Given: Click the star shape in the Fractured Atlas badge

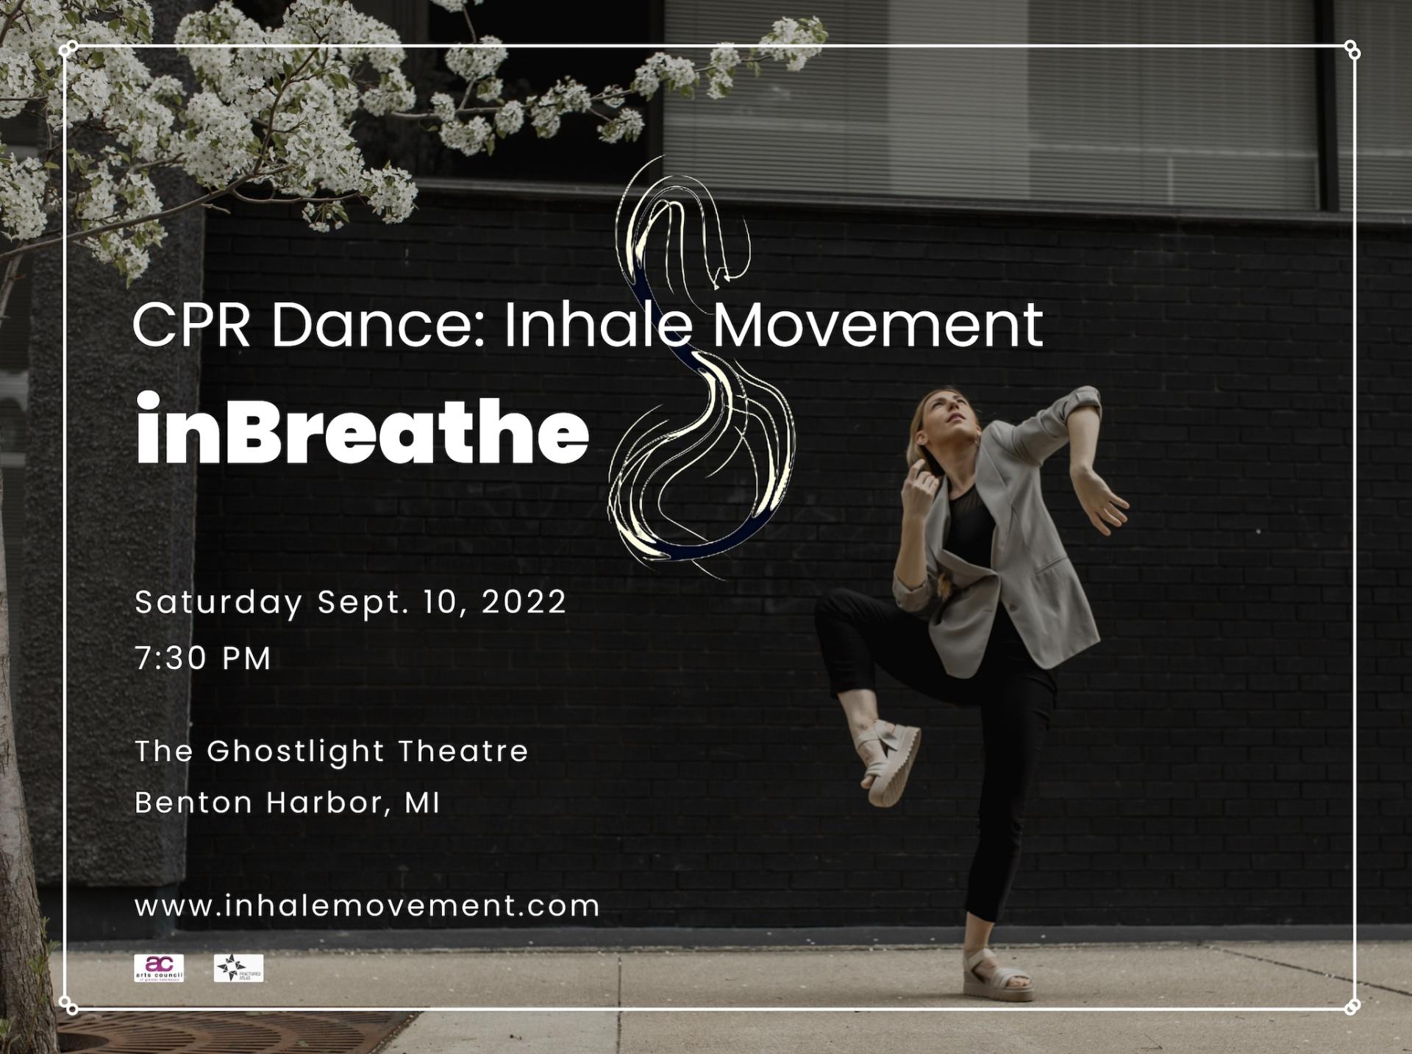Looking at the screenshot, I should [230, 968].
